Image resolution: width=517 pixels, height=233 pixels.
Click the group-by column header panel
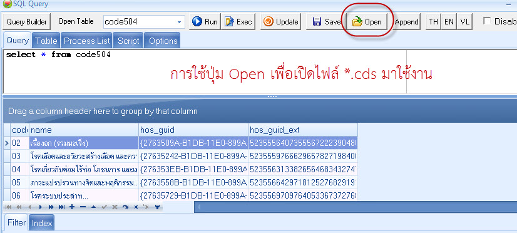[x=260, y=111]
